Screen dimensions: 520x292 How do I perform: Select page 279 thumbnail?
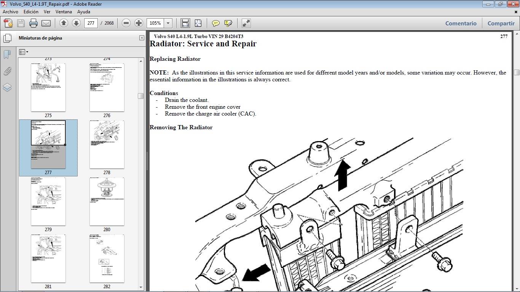48,202
